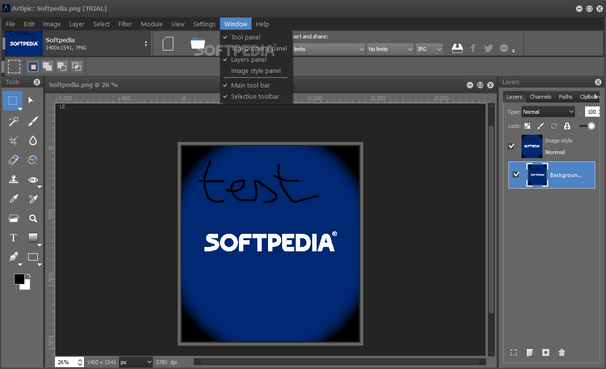Expand more sharing options arrow
This screenshot has height=369, width=606.
pyautogui.click(x=513, y=51)
